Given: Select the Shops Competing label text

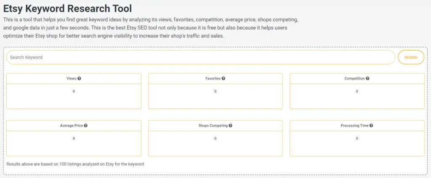Looking at the screenshot, I should (213, 125).
